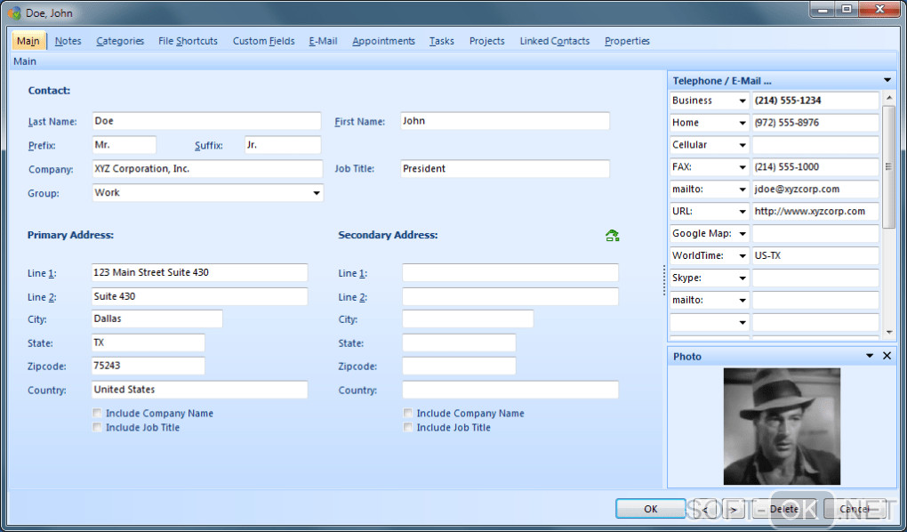Go to the E-Mail tab
907x532 pixels.
(x=323, y=41)
